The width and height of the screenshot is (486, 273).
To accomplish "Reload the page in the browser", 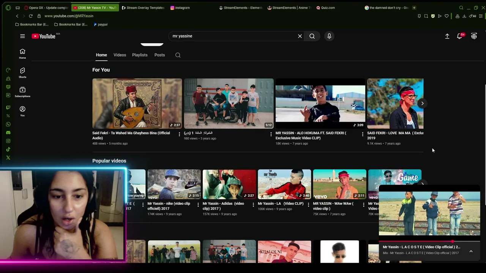I will [x=31, y=16].
